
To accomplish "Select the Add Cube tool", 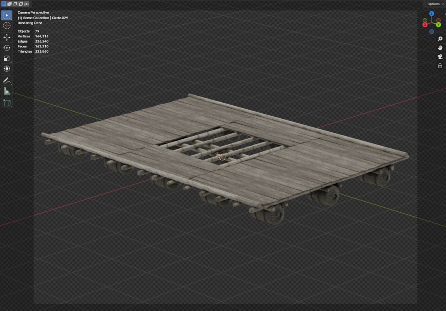I will coord(7,103).
